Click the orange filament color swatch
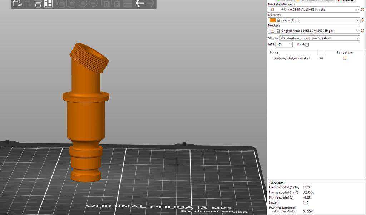Screen dimensions: 366x215 pos(272,20)
